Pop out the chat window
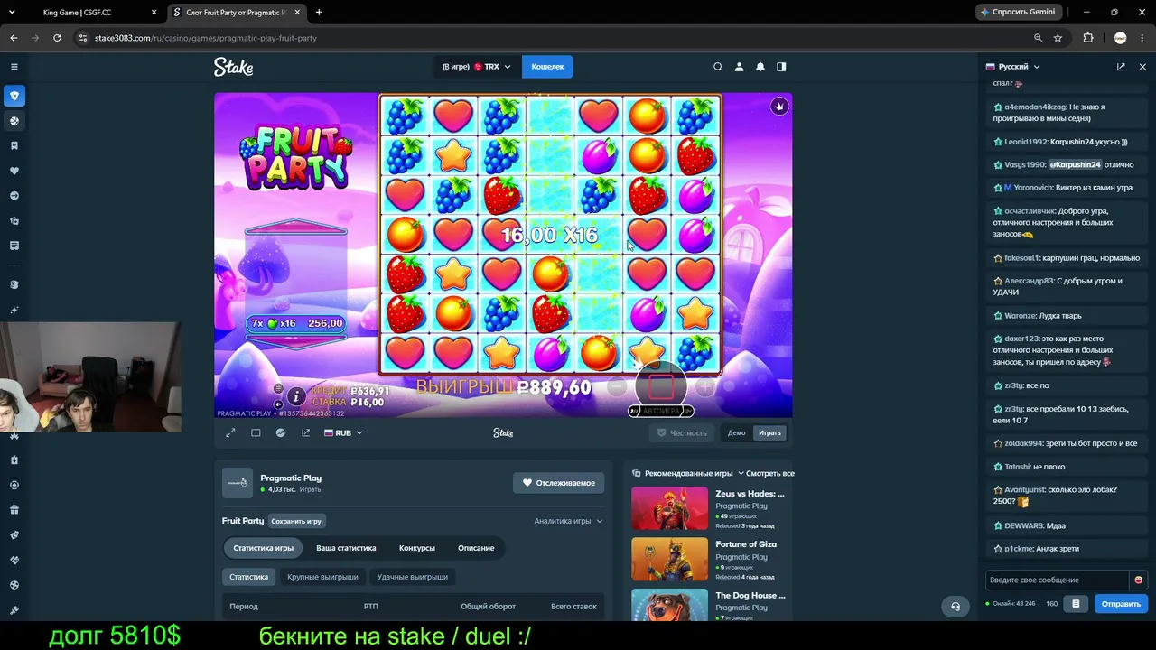This screenshot has height=650, width=1156. point(1121,67)
